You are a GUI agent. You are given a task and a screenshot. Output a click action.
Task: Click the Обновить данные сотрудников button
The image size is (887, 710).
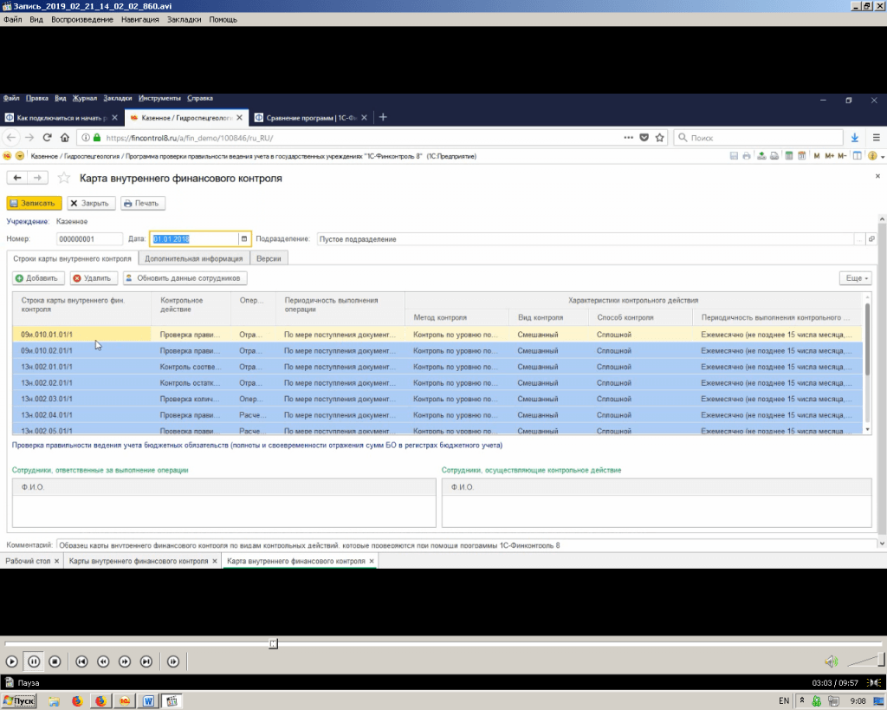(185, 278)
